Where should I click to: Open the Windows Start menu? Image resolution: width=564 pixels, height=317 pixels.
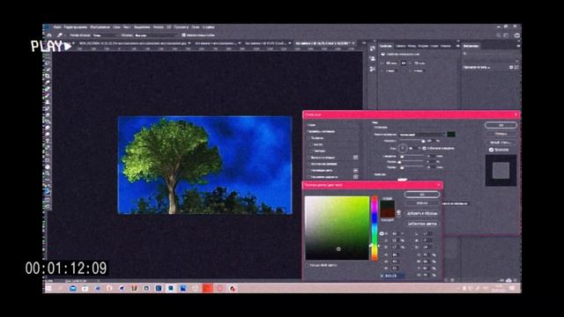coord(48,288)
